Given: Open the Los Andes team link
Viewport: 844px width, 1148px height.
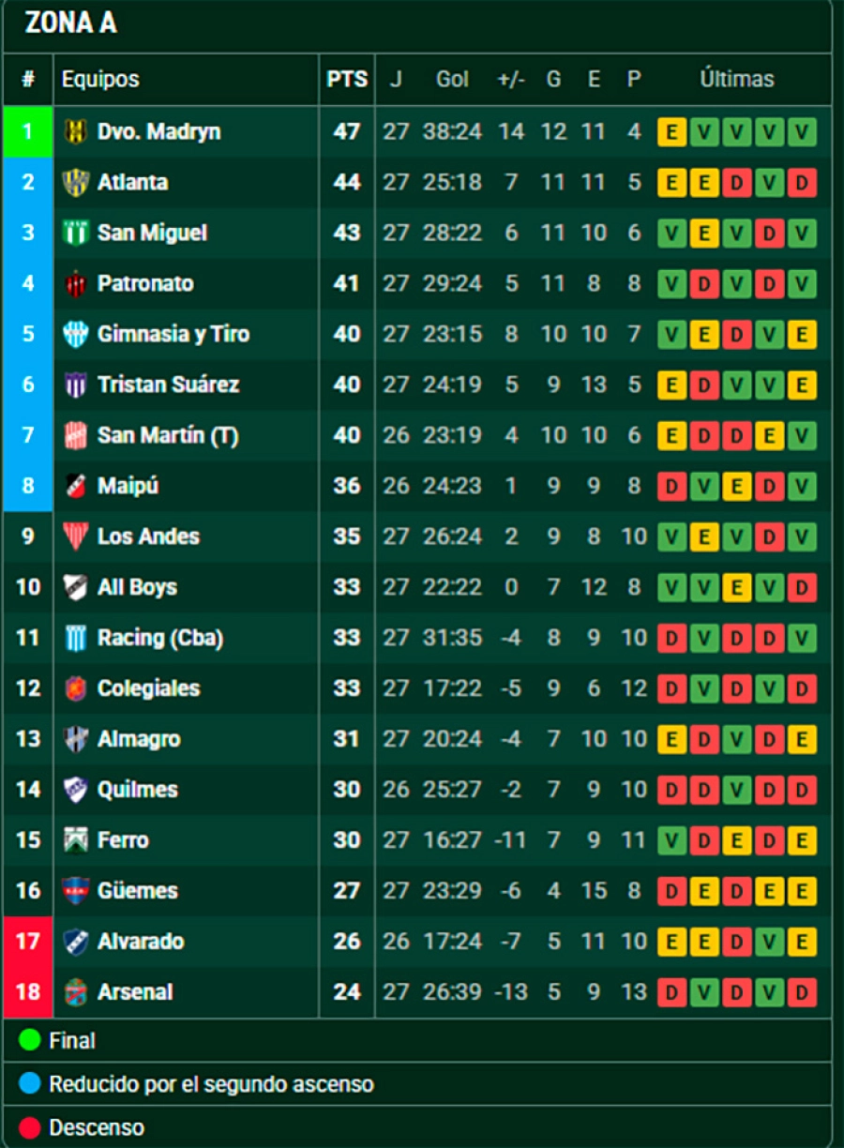Looking at the screenshot, I should (x=148, y=536).
